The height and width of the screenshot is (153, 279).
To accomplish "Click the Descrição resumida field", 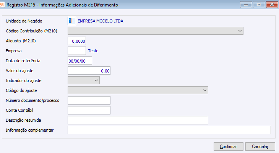I will (x=138, y=120).
